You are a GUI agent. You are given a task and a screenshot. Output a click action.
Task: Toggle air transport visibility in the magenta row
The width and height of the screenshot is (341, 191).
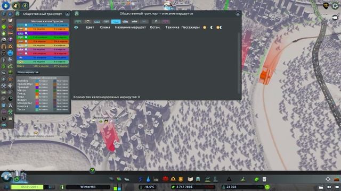pyautogui.click(x=26, y=49)
